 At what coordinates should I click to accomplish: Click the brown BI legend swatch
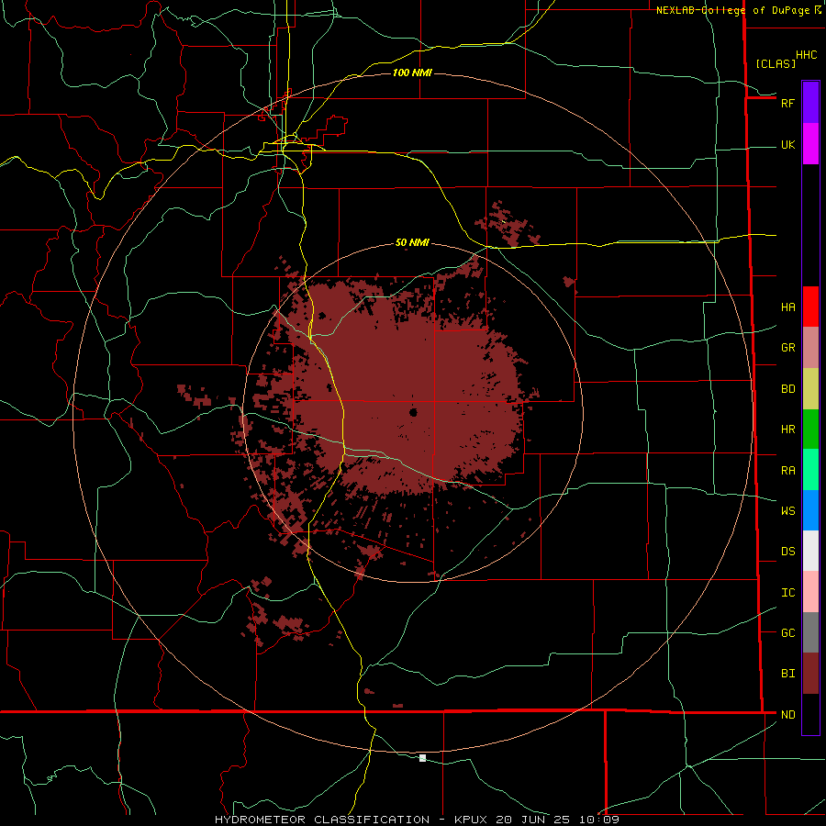coord(810,674)
